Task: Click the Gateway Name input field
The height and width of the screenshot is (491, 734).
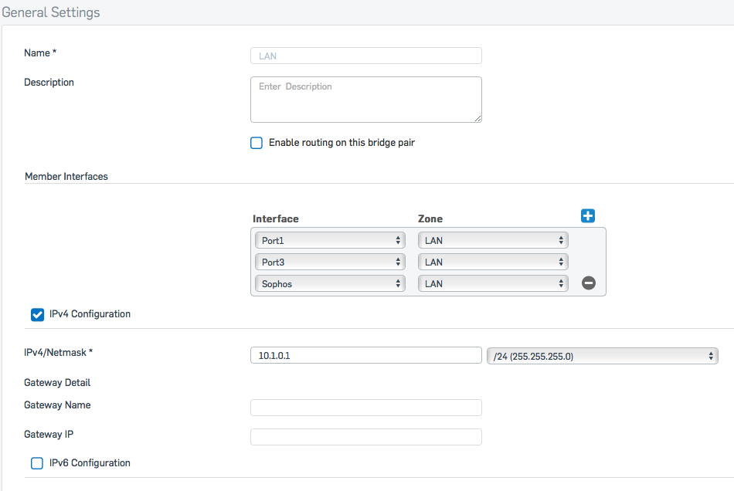Action: [366, 408]
